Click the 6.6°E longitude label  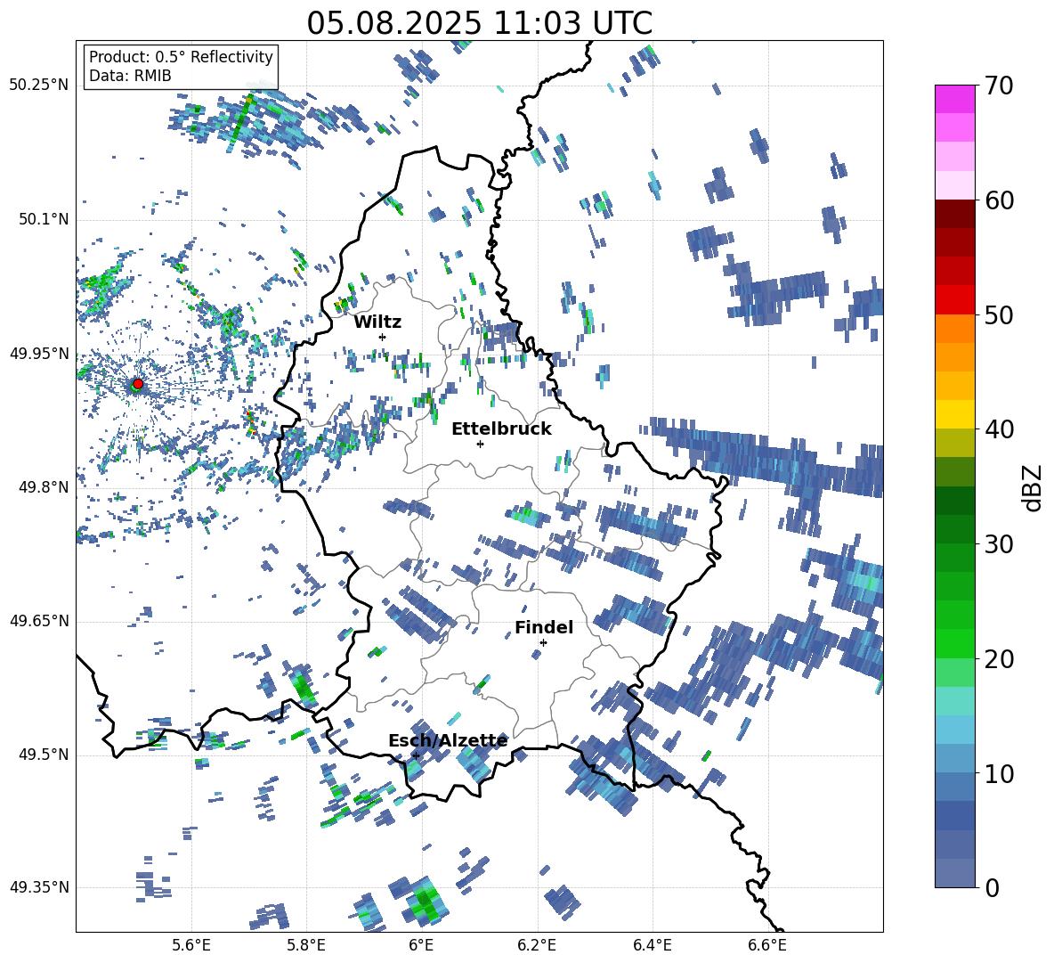pos(767,945)
